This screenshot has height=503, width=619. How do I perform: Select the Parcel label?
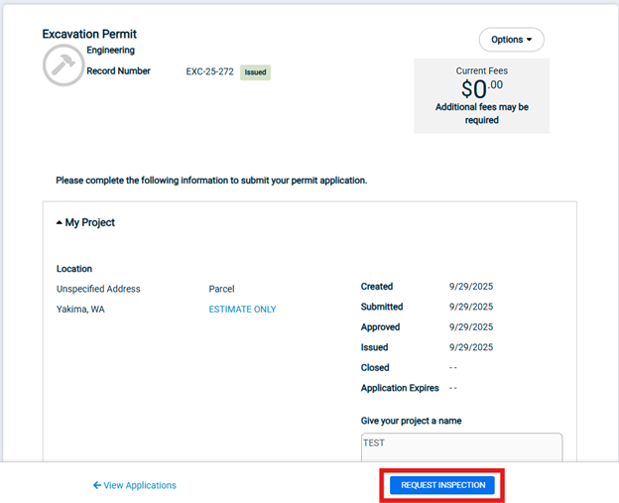pos(221,289)
